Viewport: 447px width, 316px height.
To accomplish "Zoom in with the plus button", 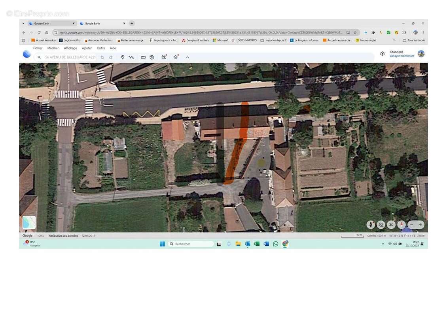I will coord(420,225).
